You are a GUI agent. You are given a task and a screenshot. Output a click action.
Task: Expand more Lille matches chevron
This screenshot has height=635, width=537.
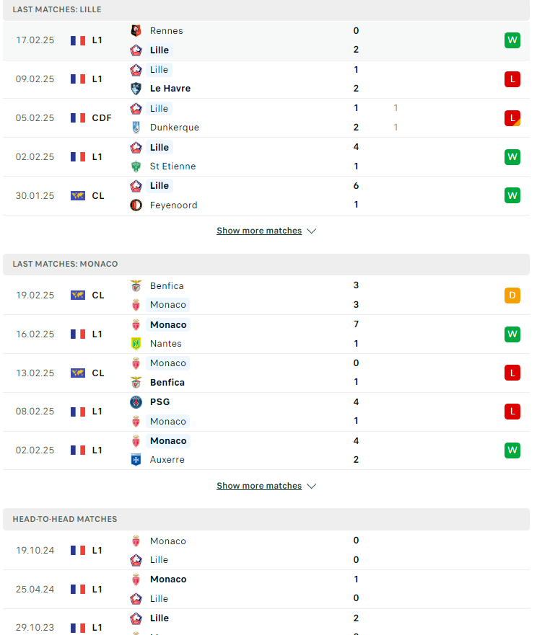pos(312,231)
